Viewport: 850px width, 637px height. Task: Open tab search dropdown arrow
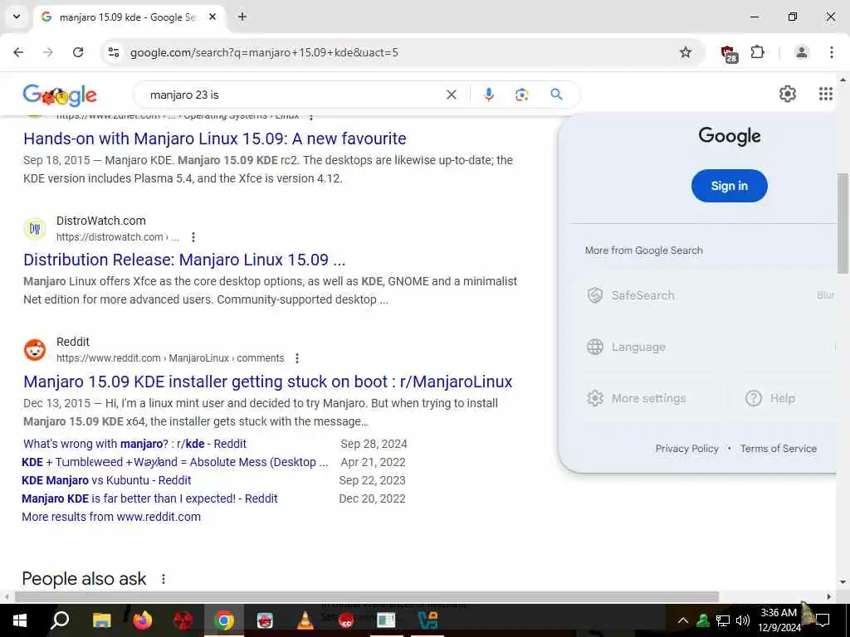pyautogui.click(x=17, y=17)
